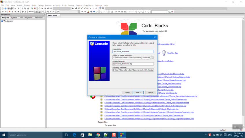
Task: Click the Build gear toolbar icon
Action: pyautogui.click(x=39, y=8)
